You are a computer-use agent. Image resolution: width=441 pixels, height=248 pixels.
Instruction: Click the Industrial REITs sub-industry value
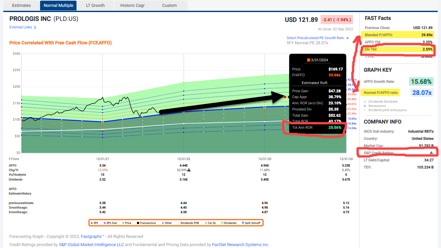[421, 132]
